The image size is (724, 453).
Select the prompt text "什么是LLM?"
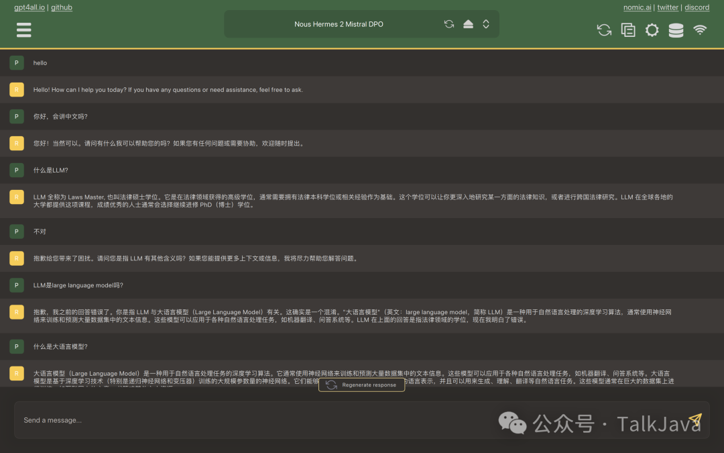(x=51, y=170)
